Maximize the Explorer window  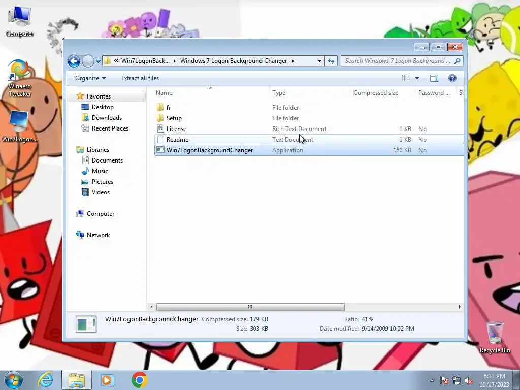(x=438, y=47)
